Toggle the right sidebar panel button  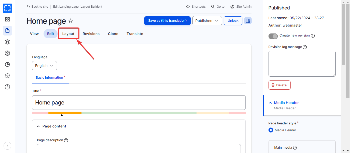point(248,21)
